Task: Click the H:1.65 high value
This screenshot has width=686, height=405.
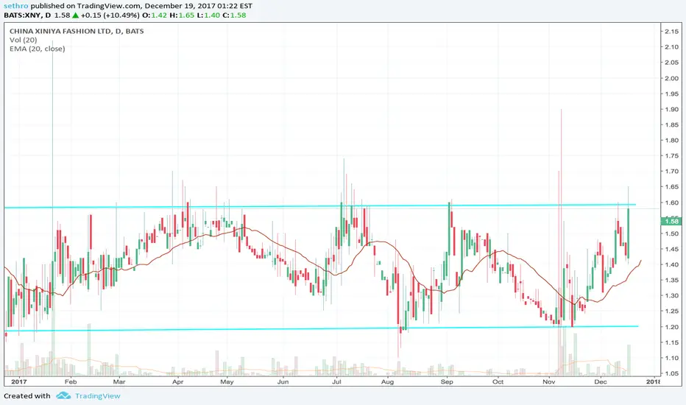Action: 182,15
